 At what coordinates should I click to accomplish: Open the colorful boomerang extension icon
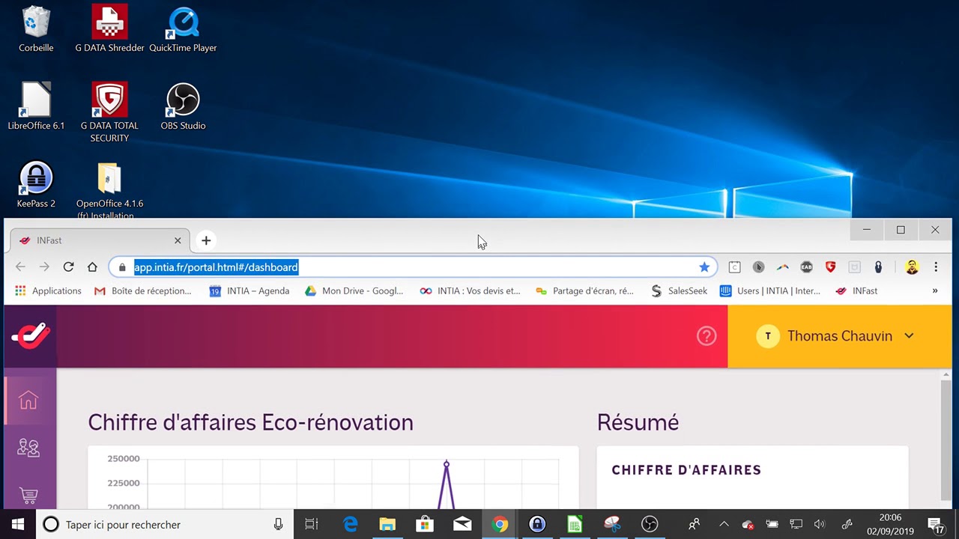tap(782, 267)
